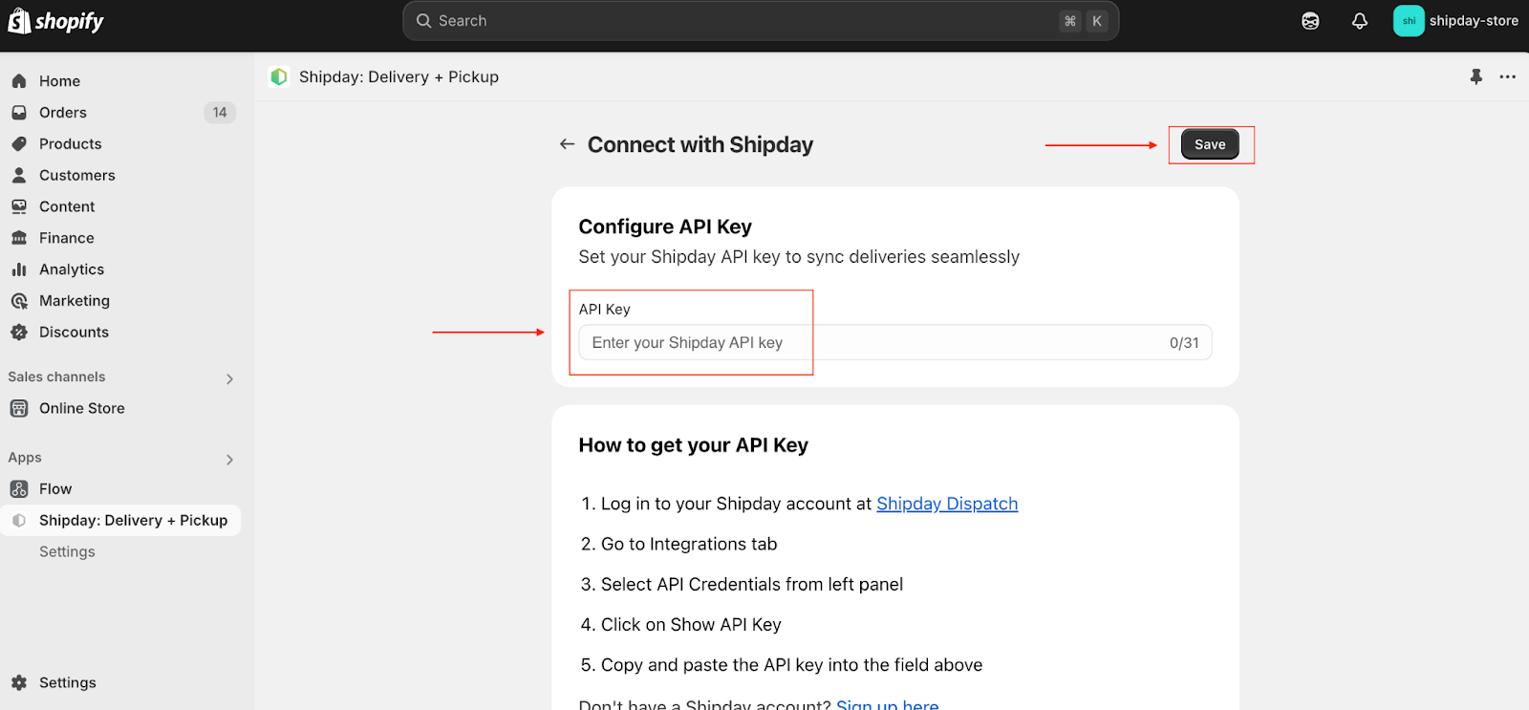Expand the Apps section
This screenshot has width=1529, height=710.
[x=229, y=459]
